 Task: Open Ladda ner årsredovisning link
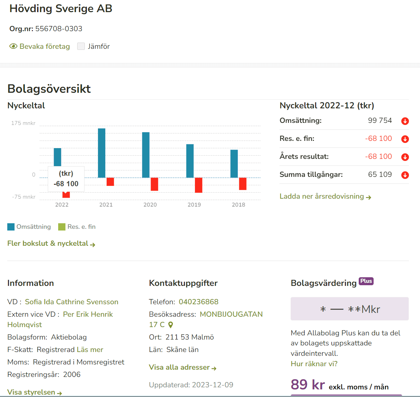coord(325,197)
